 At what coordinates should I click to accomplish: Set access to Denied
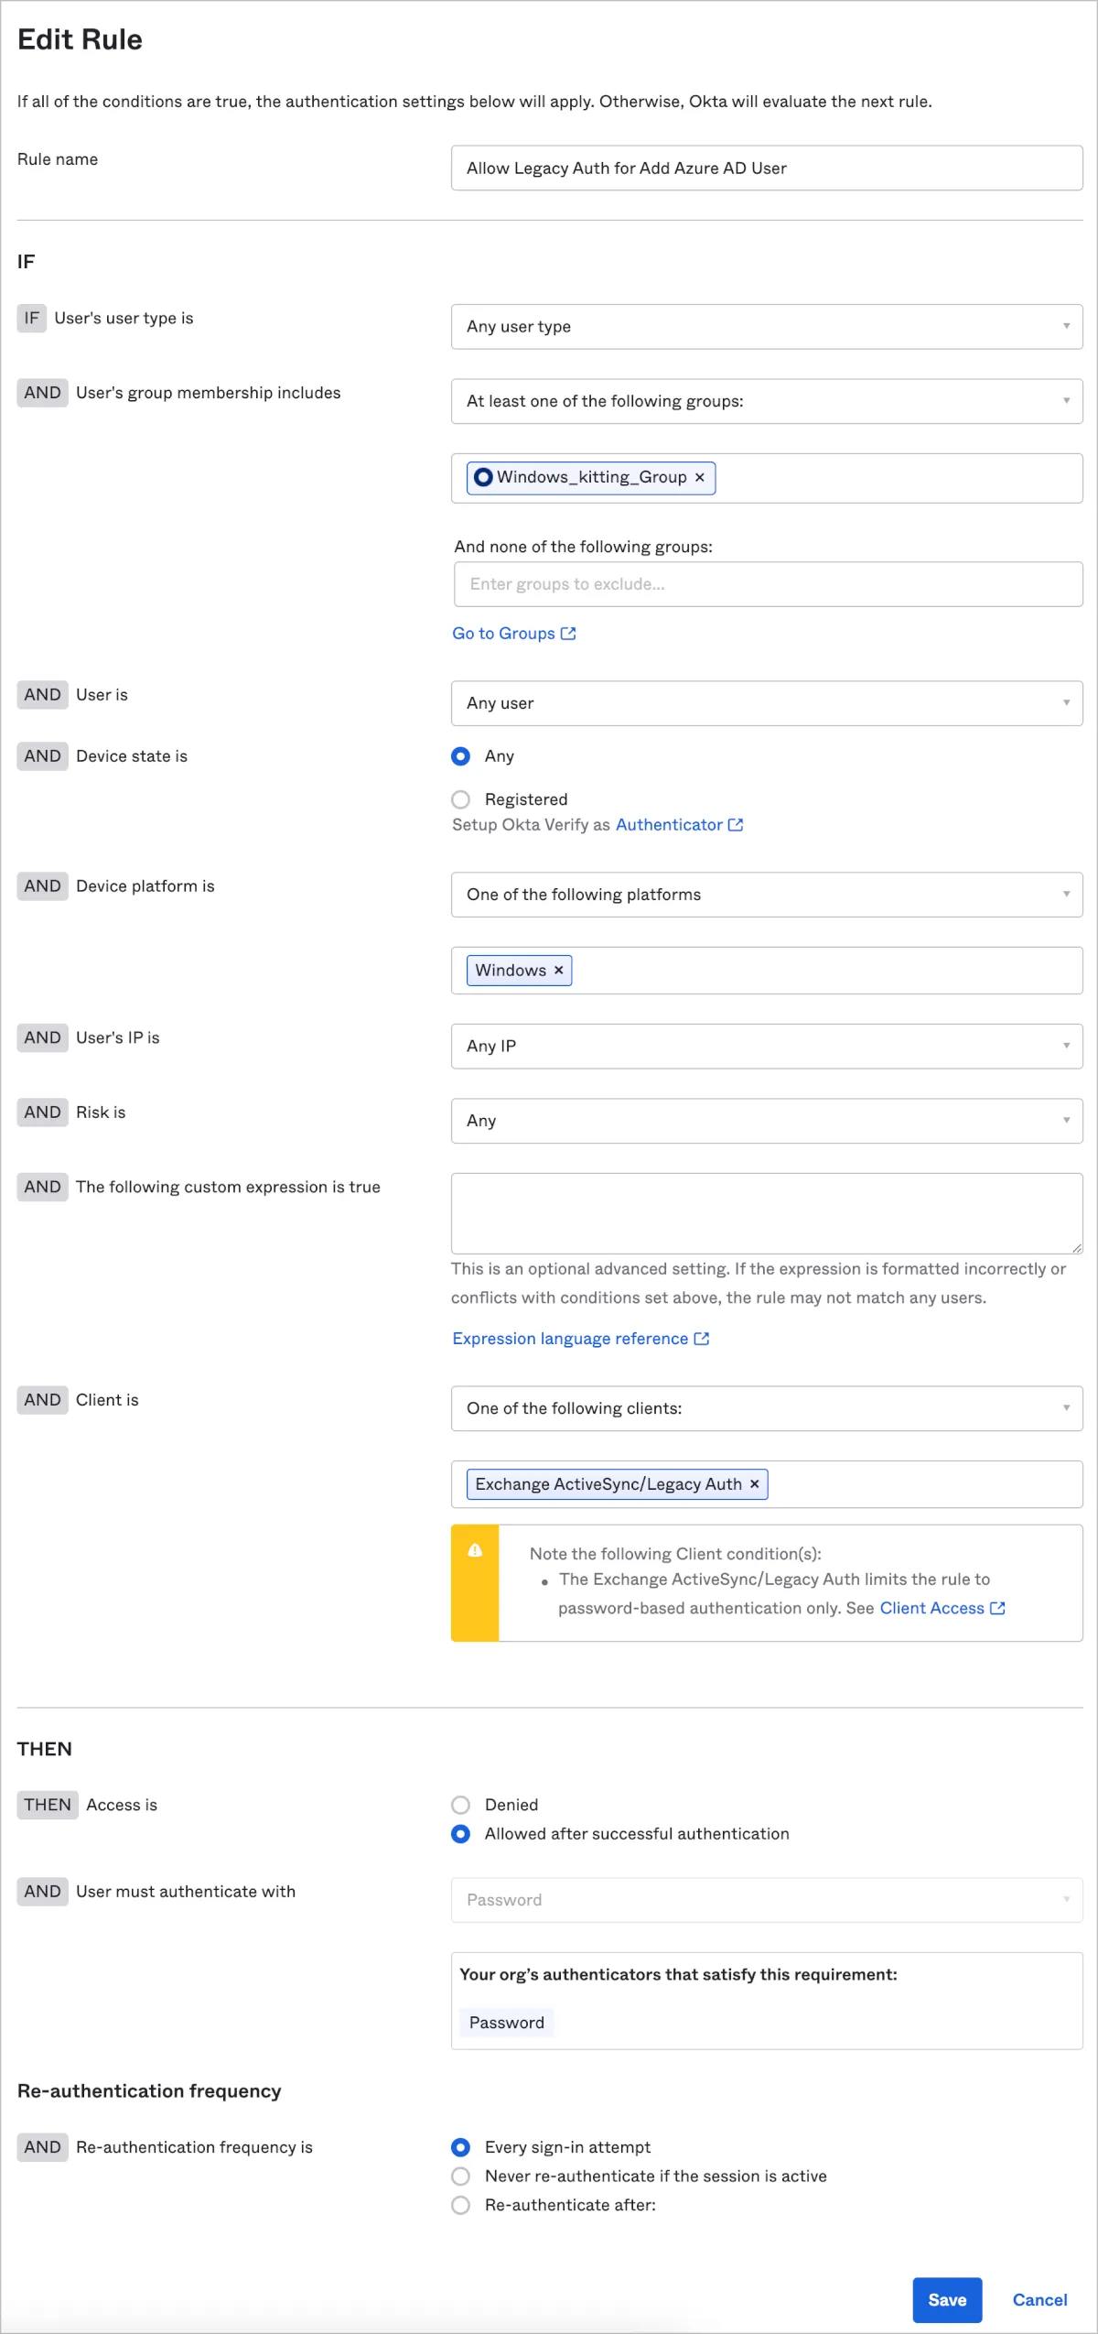click(x=461, y=1805)
